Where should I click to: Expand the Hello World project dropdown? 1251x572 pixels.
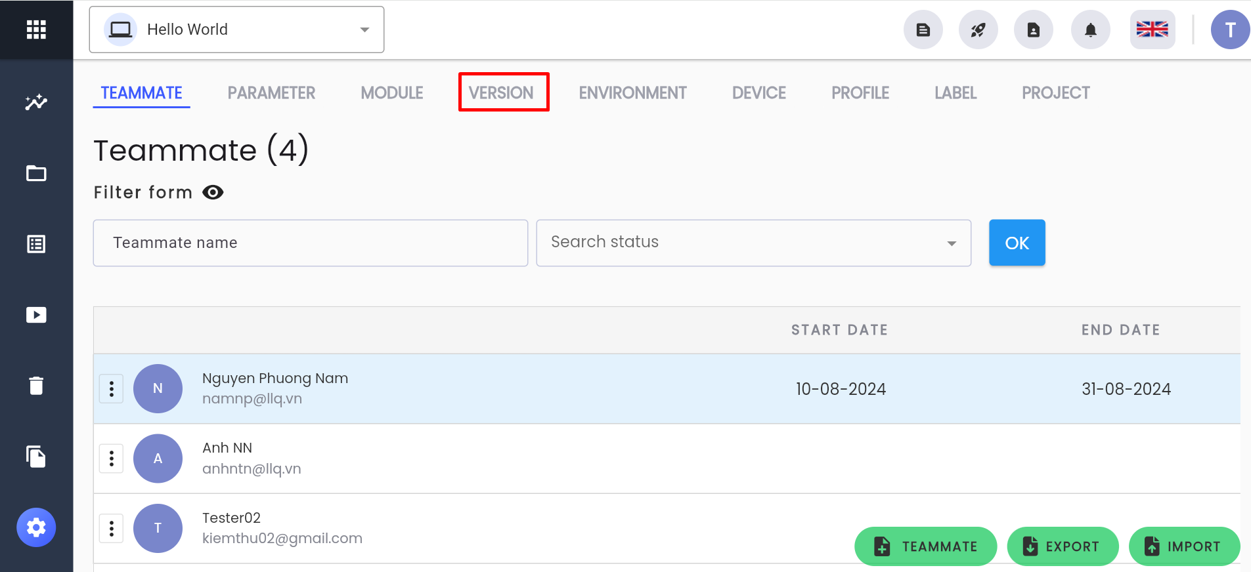[236, 30]
